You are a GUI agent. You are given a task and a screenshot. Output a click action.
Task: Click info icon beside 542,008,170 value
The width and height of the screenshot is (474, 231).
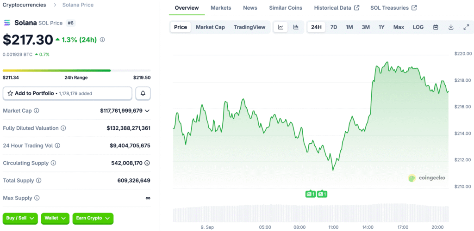point(147,163)
